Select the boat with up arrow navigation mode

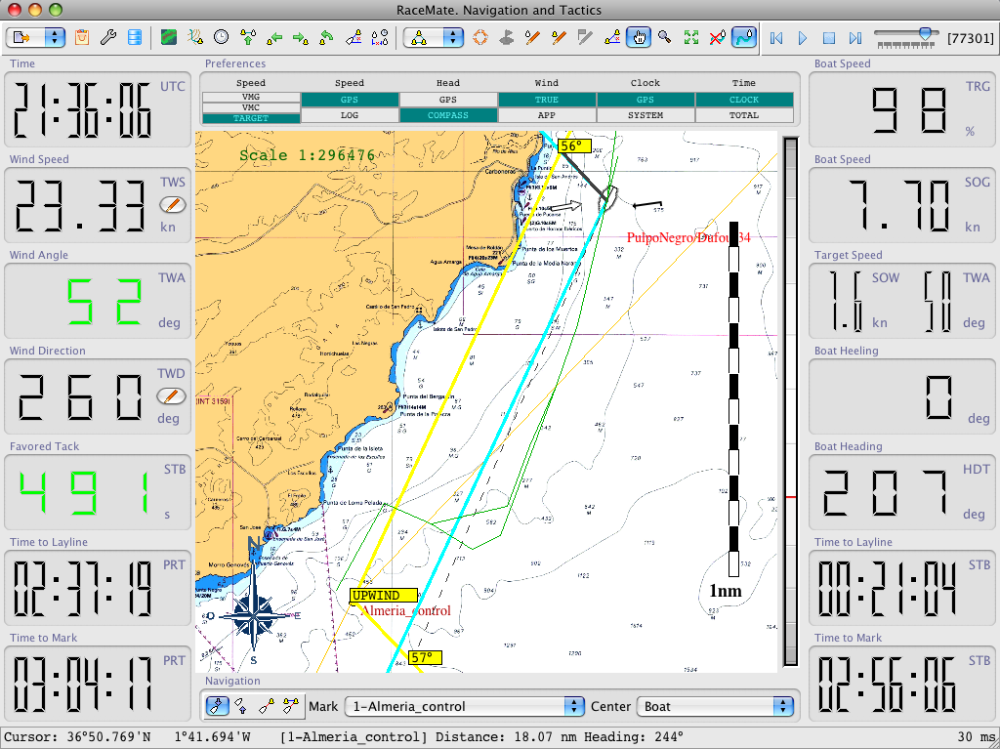(241, 706)
